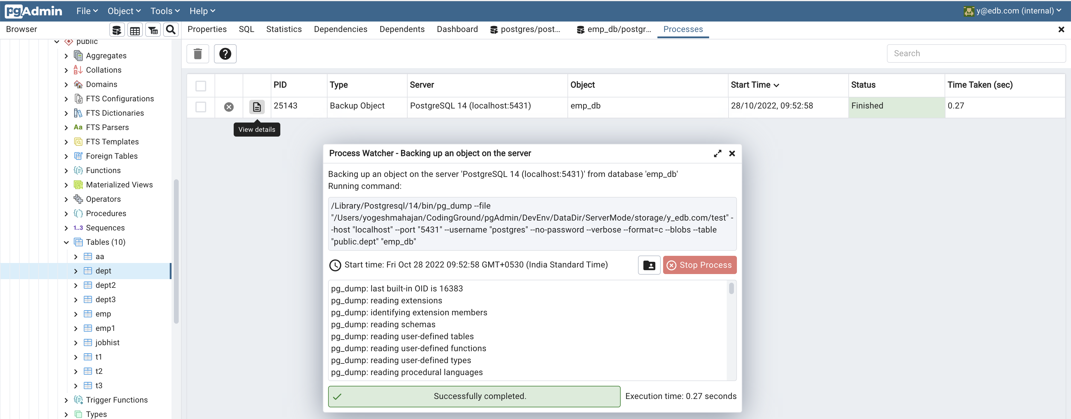The height and width of the screenshot is (419, 1071).
Task: Select the header checkbox to select all processes
Action: pyautogui.click(x=201, y=86)
